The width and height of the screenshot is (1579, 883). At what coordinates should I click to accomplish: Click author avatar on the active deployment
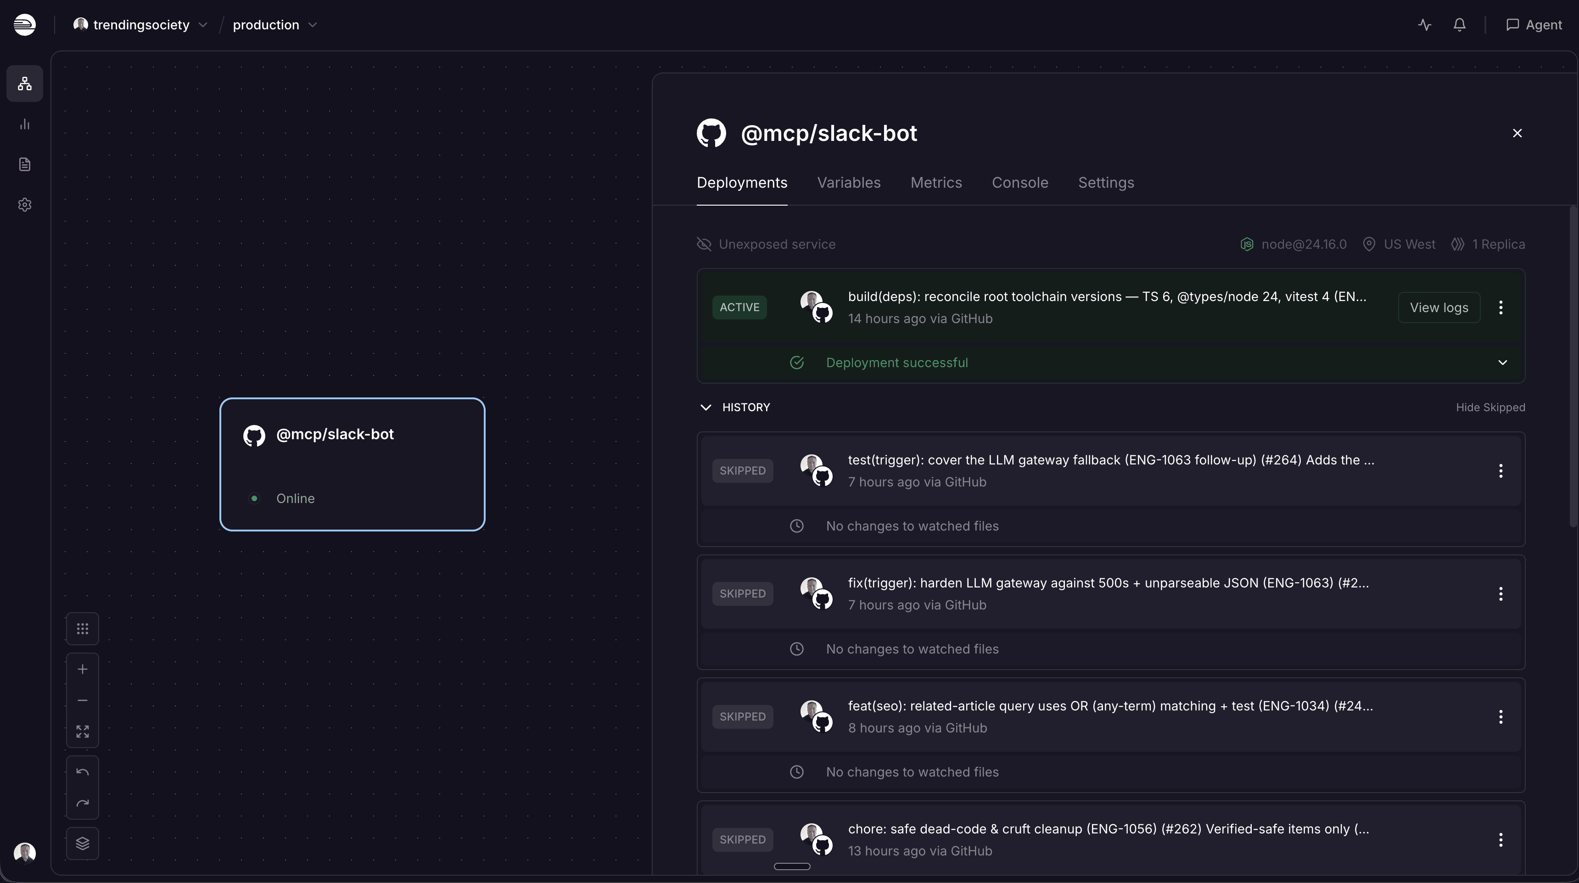(x=811, y=301)
